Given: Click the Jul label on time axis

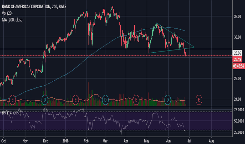Looking at the screenshot, I should pos(189,141).
